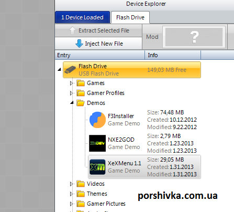234x212 pixels.
Task: Expand the Gamer Pictures folder node
Action: [x=71, y=204]
